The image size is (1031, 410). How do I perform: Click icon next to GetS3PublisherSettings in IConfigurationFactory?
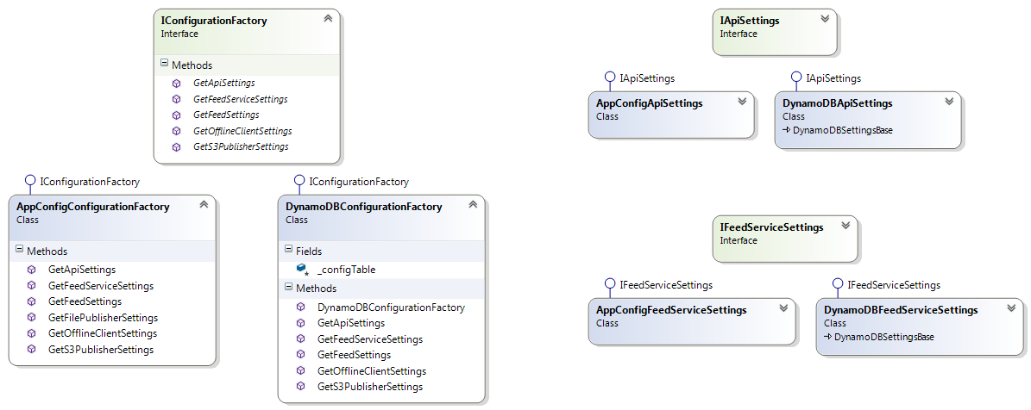(177, 147)
